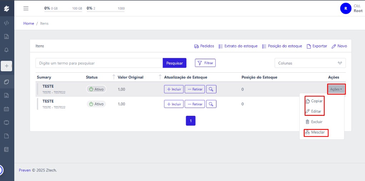Image resolution: width=365 pixels, height=181 pixels.
Task: Open the calendar icon in sidebar
Action: 6,109
